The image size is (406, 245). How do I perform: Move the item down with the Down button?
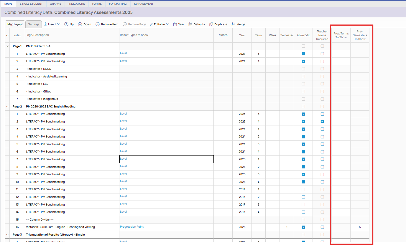pos(85,24)
